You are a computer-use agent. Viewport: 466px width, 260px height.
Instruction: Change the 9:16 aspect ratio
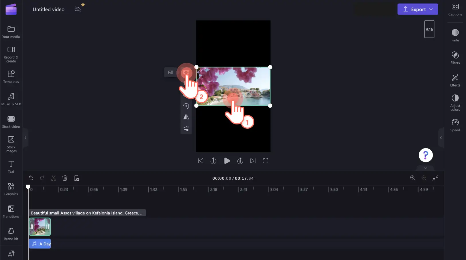pos(429,29)
